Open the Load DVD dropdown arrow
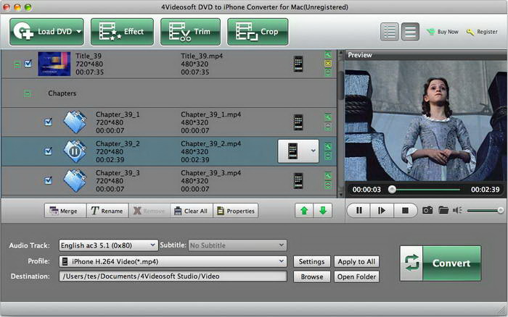Viewport: 508px width, 317px height. tap(78, 32)
